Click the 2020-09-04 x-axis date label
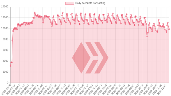Screen dimensions: 171x96 point(116,89)
